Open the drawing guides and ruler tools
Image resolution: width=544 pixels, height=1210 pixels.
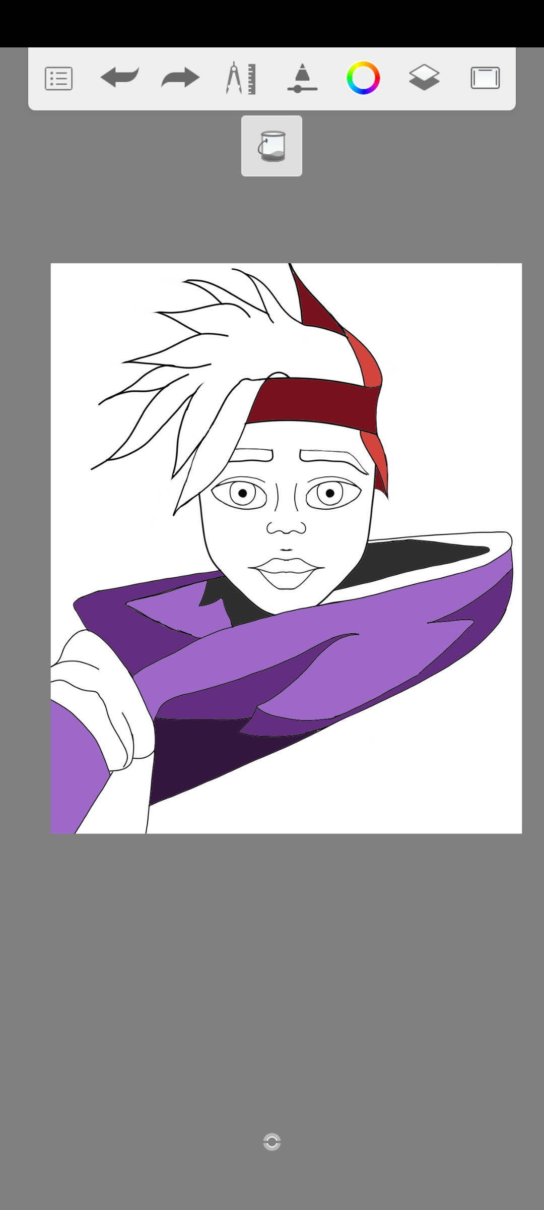coord(241,78)
